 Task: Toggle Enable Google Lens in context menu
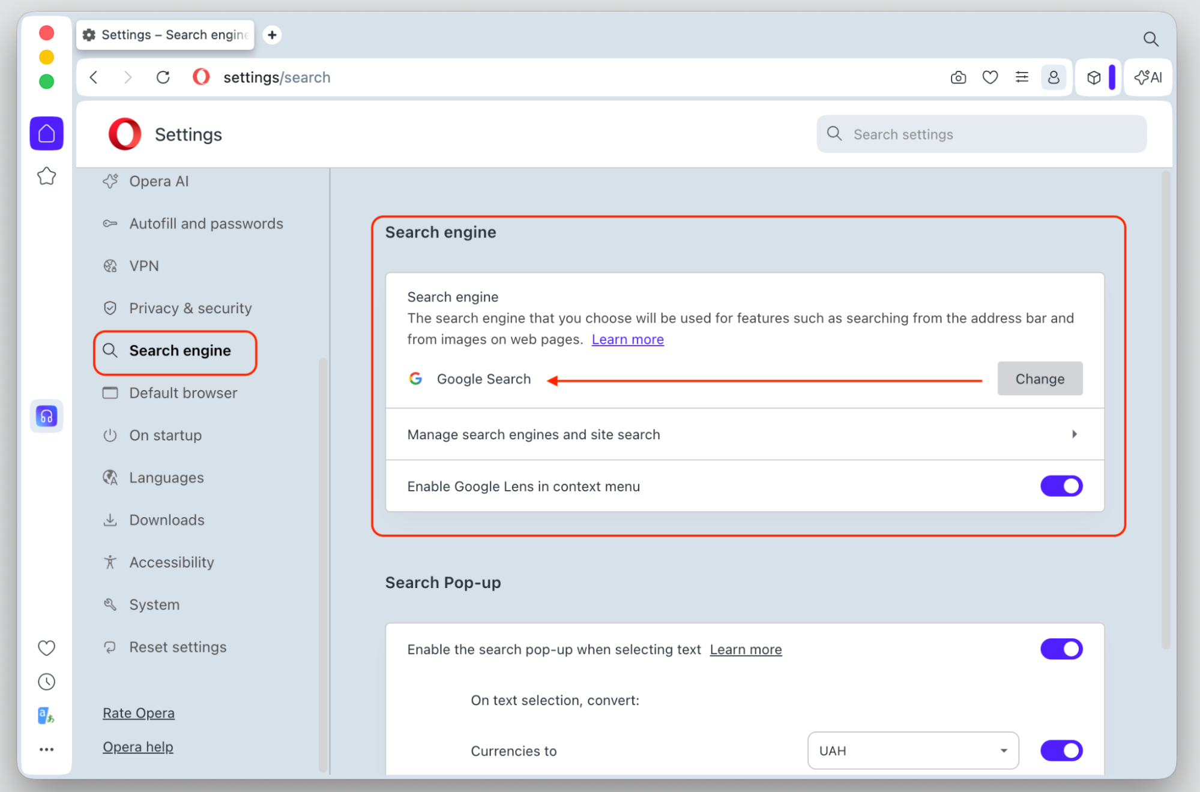pyautogui.click(x=1061, y=486)
